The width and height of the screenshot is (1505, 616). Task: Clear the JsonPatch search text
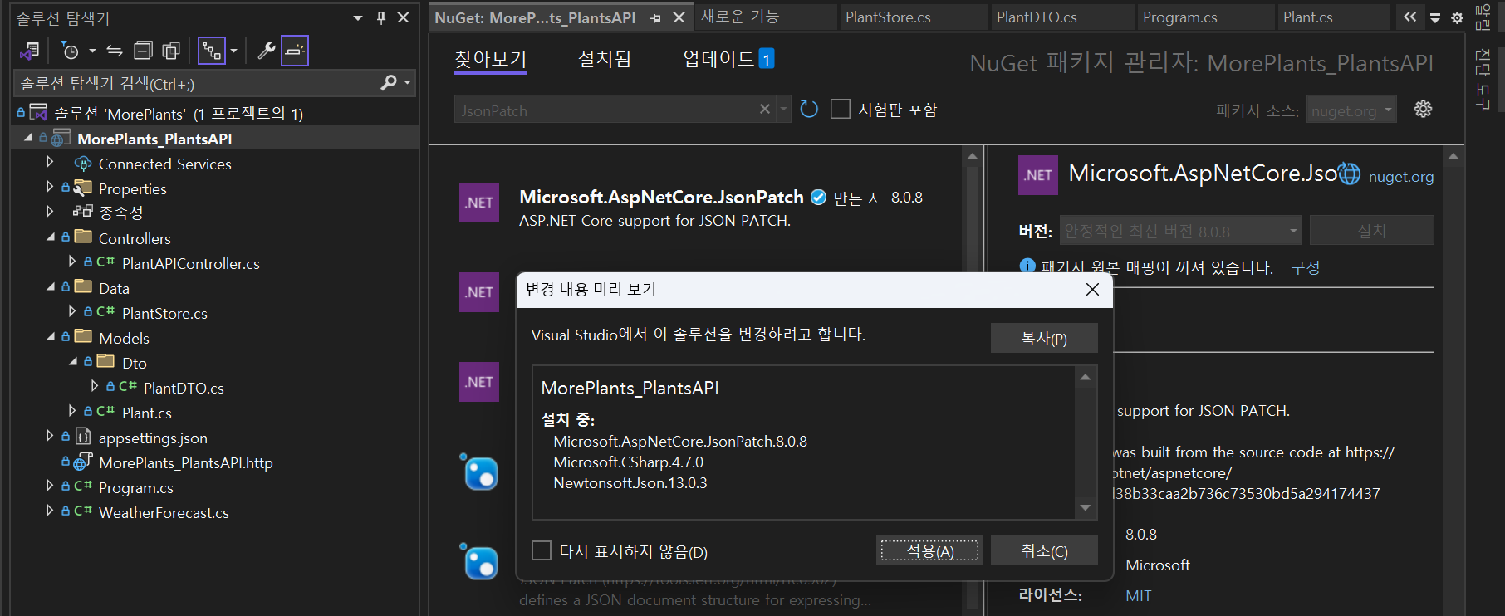[765, 110]
